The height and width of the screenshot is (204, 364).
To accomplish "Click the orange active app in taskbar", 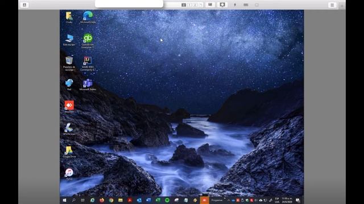I will (x=205, y=200).
